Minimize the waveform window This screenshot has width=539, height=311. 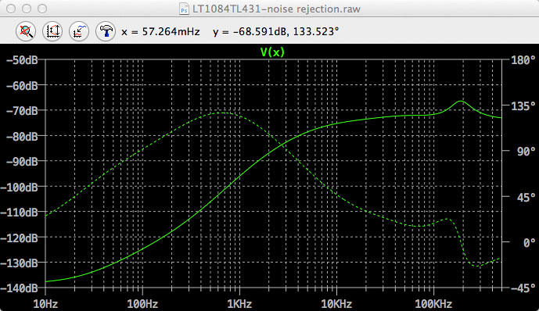27,9
